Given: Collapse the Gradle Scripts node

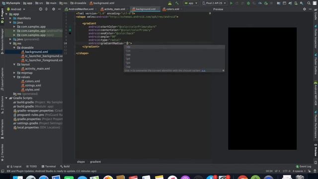Looking at the screenshot, I should coord(6,98).
